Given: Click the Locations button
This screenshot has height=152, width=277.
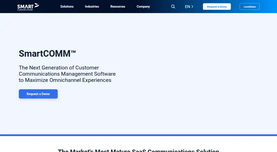Looking at the screenshot, I should click(x=250, y=7).
